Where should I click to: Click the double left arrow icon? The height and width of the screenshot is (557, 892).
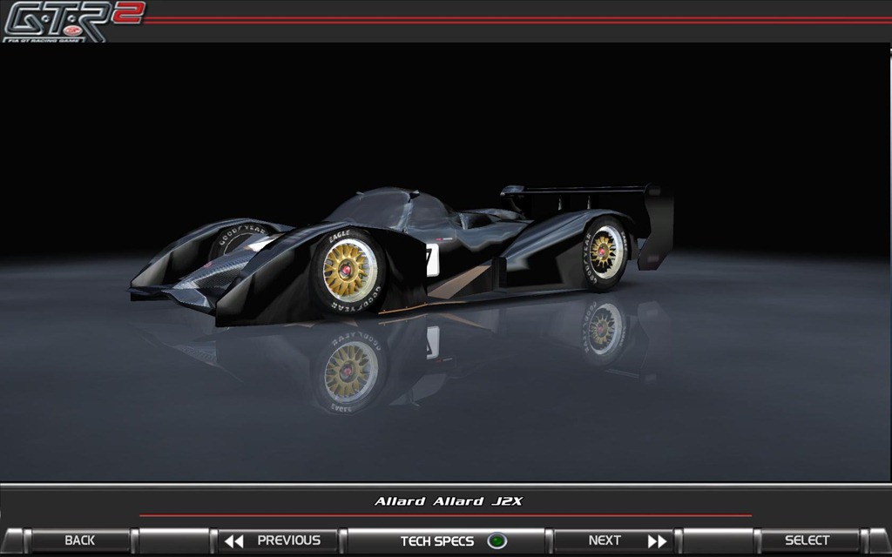click(233, 541)
